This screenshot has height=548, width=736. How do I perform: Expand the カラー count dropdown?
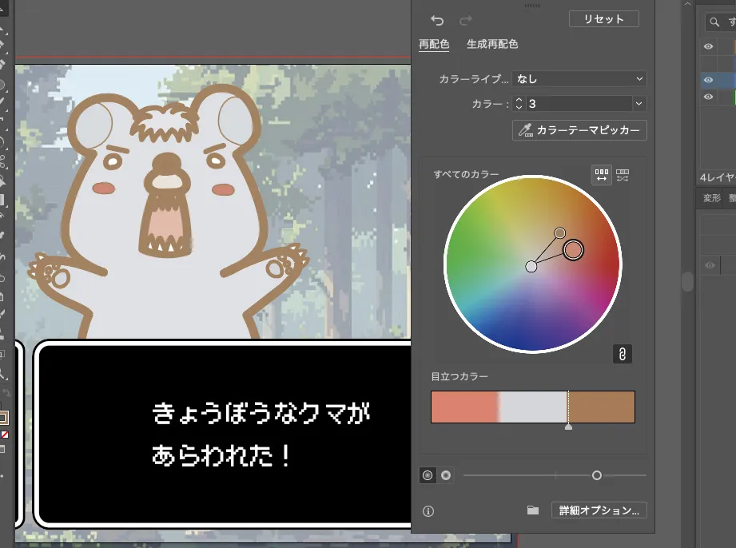pos(638,103)
